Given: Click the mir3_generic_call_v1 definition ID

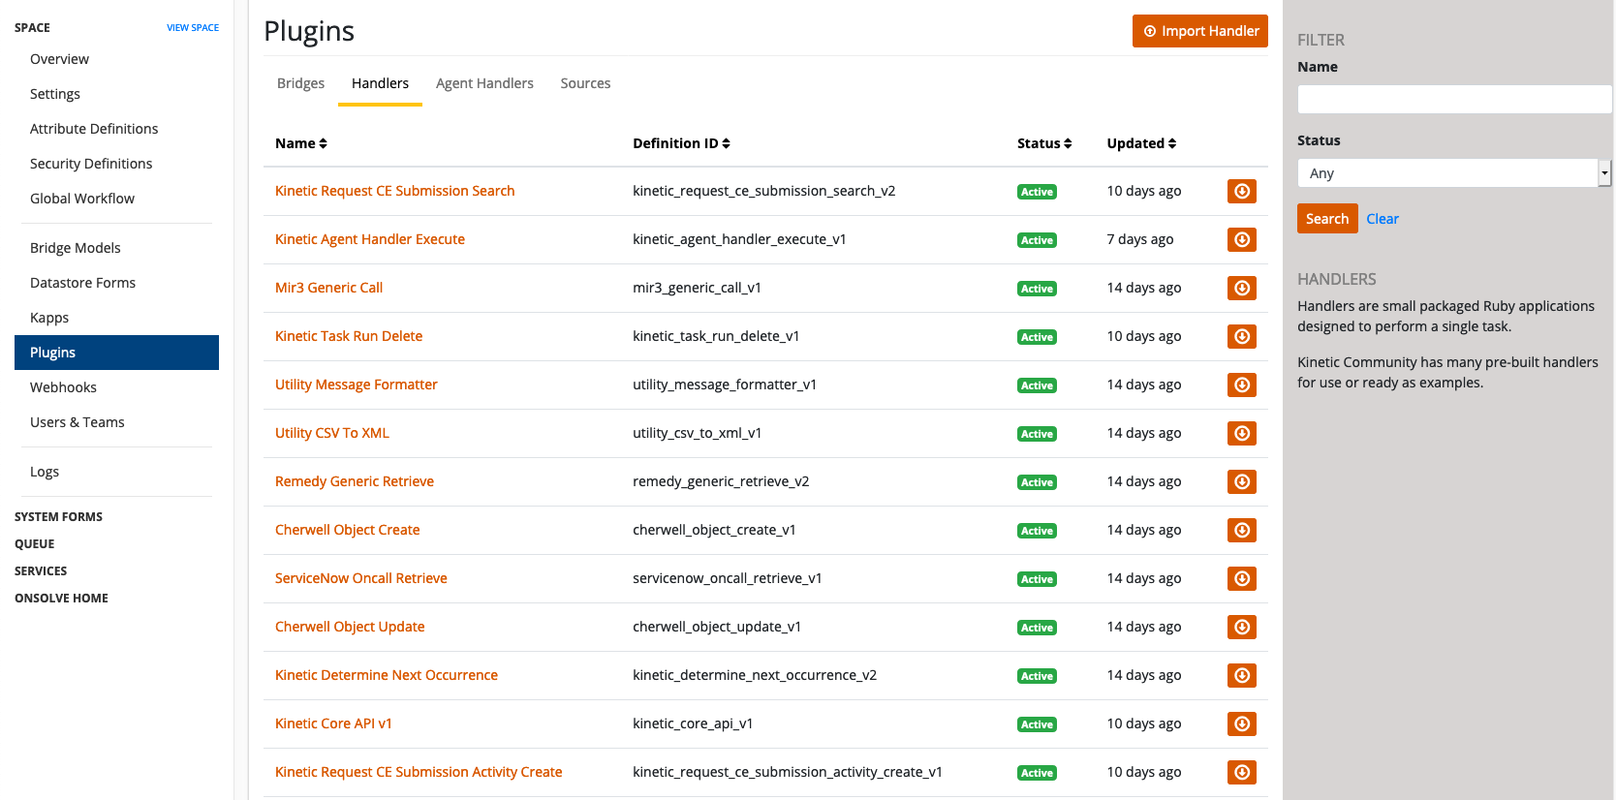Looking at the screenshot, I should (697, 288).
